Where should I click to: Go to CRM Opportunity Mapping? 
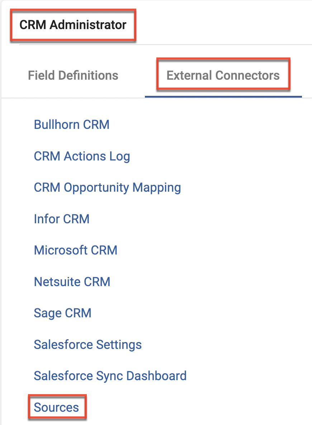click(x=107, y=188)
